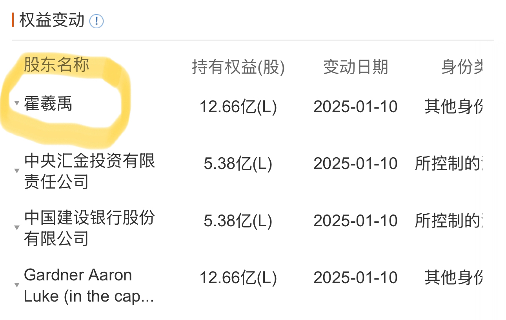The height and width of the screenshot is (320, 506).
Task: Click the 权益变动 section title
Action: pos(52,20)
